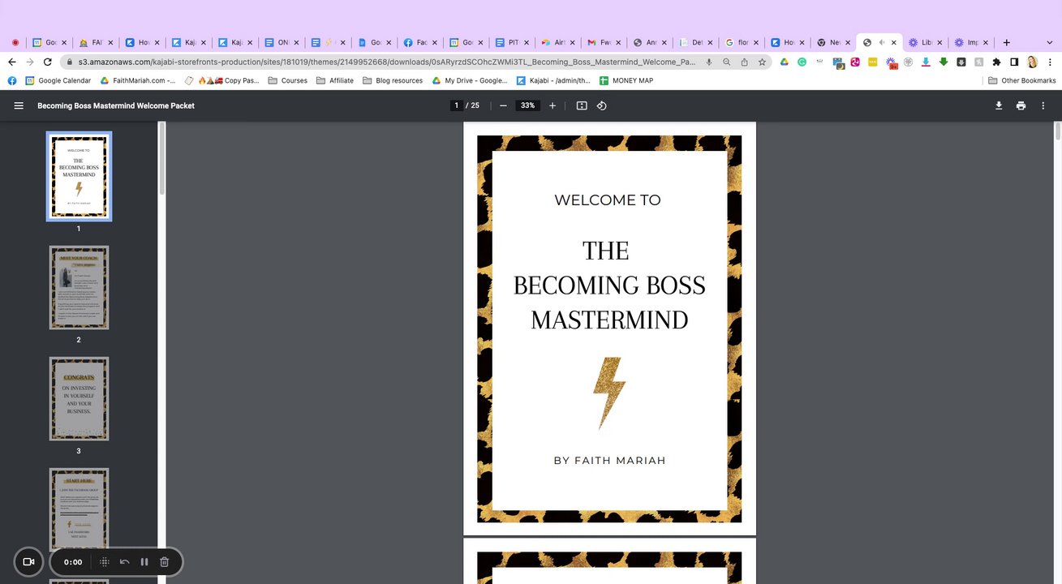This screenshot has height=584, width=1062.
Task: Pause the screen recording
Action: [x=144, y=561]
